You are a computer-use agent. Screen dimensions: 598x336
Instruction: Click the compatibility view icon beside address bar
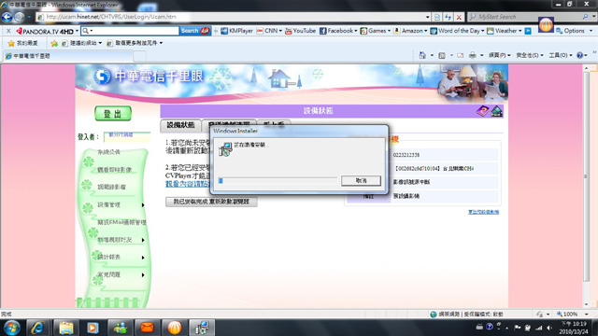[437, 17]
